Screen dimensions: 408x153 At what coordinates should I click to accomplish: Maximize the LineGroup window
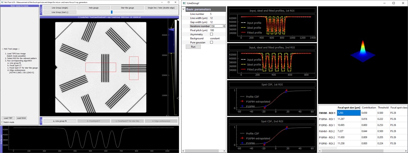click(x=393, y=3)
